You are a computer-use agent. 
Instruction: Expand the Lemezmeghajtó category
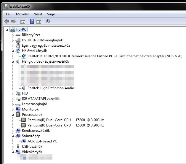13,104
